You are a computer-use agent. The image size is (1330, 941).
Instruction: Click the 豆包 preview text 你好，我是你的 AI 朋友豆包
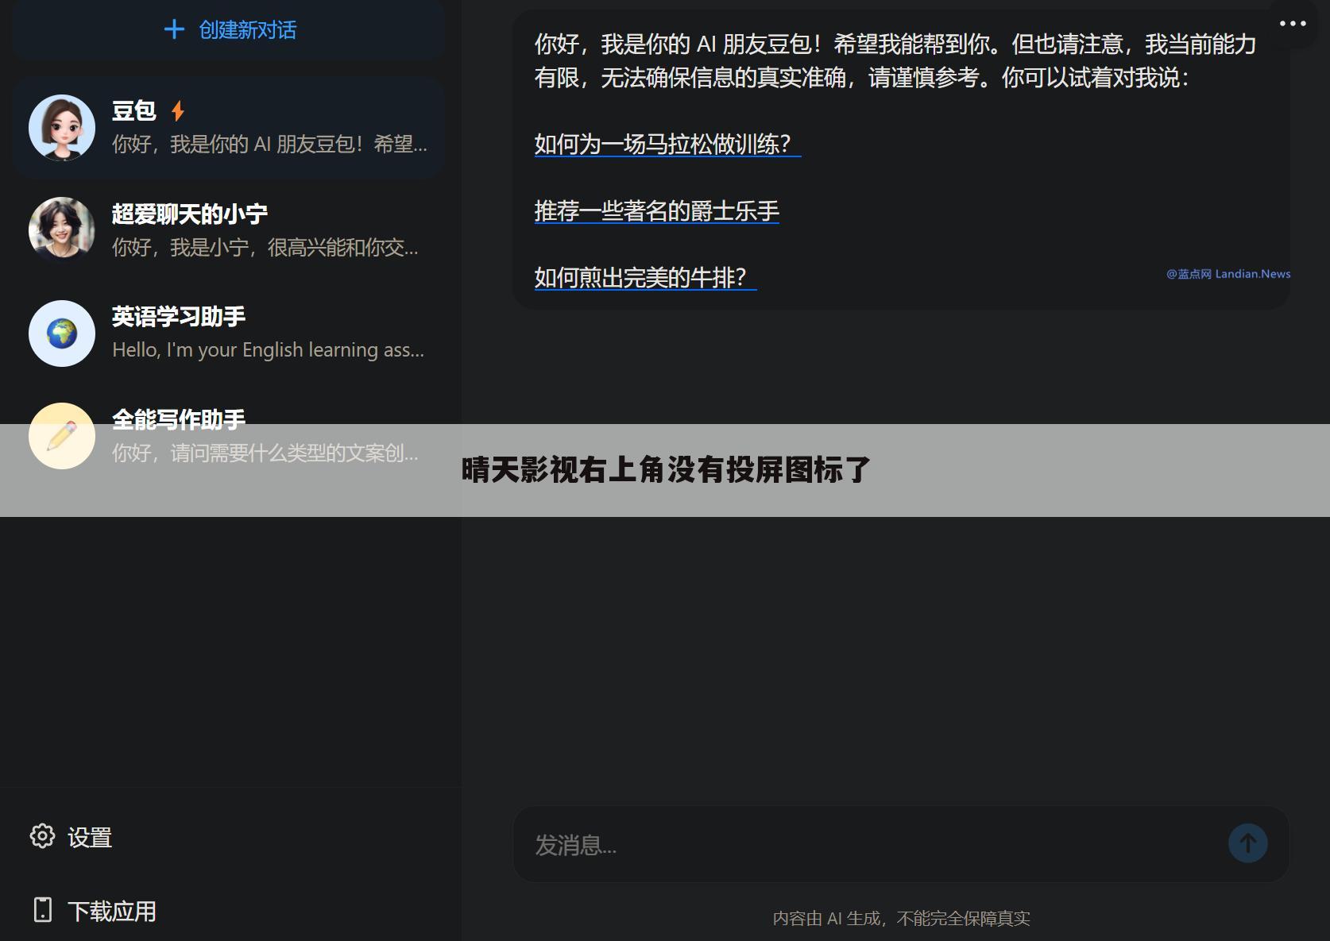(x=269, y=144)
